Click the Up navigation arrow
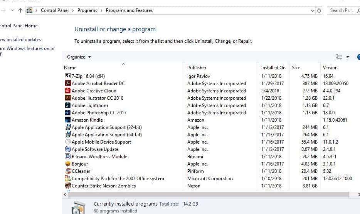Screen dimensions: 360x214 (20, 10)
